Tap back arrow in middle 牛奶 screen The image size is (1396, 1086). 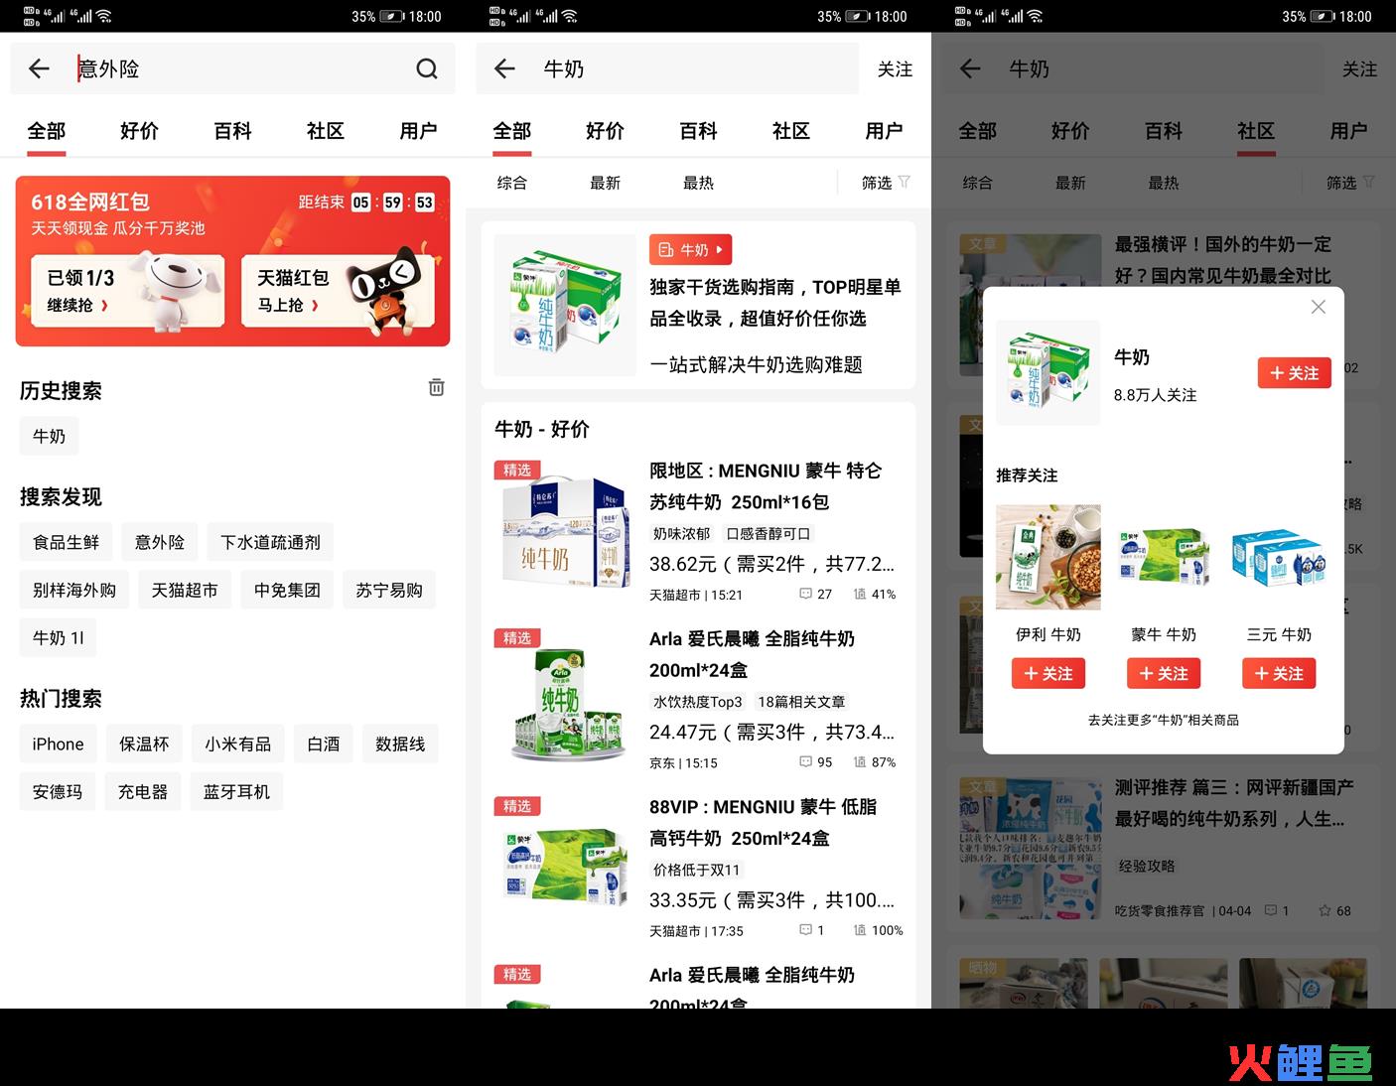point(504,68)
